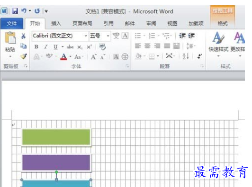Toggle Italic formatting
This screenshot has width=252, height=187.
tap(46, 47)
